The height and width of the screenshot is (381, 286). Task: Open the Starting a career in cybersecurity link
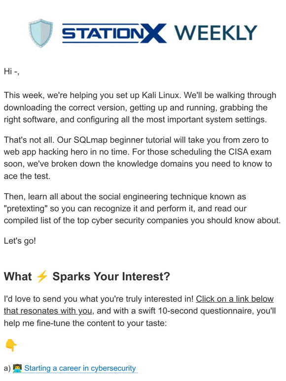pos(80,368)
